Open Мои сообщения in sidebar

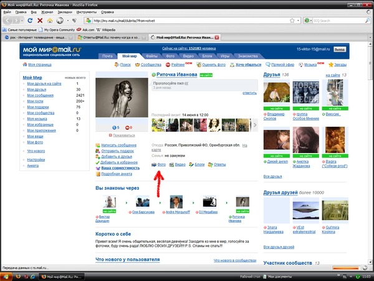pyautogui.click(x=41, y=96)
